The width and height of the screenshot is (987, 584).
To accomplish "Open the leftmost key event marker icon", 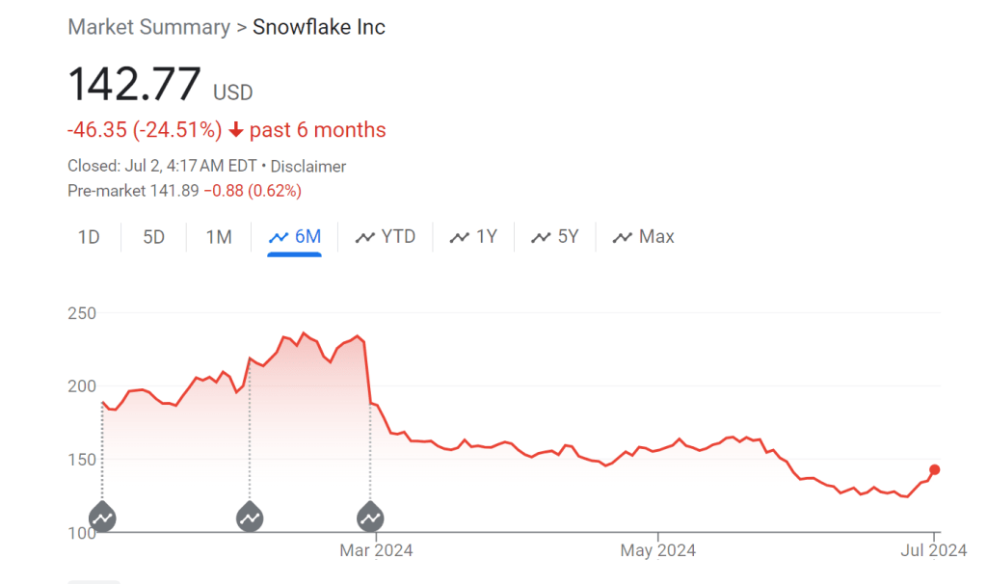I will coord(102,517).
